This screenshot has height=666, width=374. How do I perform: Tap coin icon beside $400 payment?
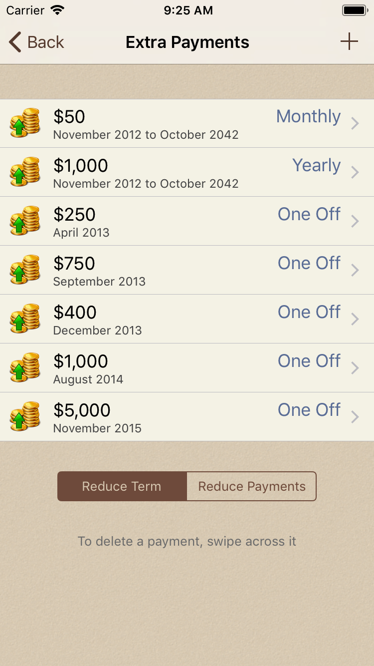[x=25, y=319]
